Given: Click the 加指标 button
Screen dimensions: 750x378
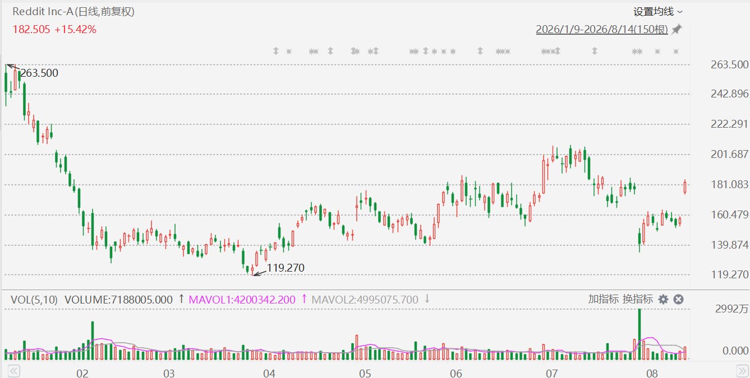Looking at the screenshot, I should tap(603, 299).
